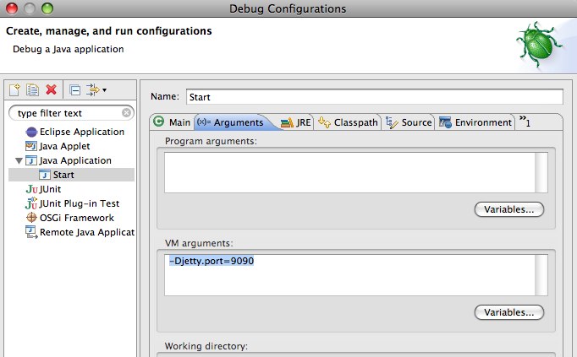This screenshot has width=577, height=357.
Task: Open the Classpath tab
Action: tap(349, 122)
